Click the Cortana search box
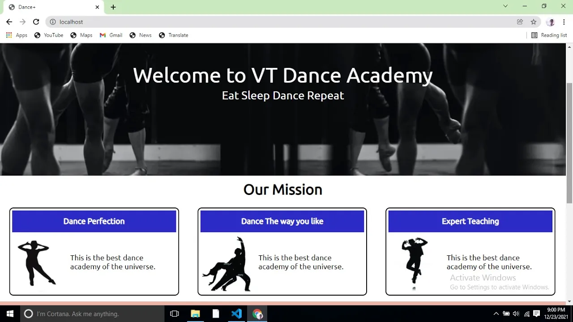The image size is (573, 322). [92, 314]
